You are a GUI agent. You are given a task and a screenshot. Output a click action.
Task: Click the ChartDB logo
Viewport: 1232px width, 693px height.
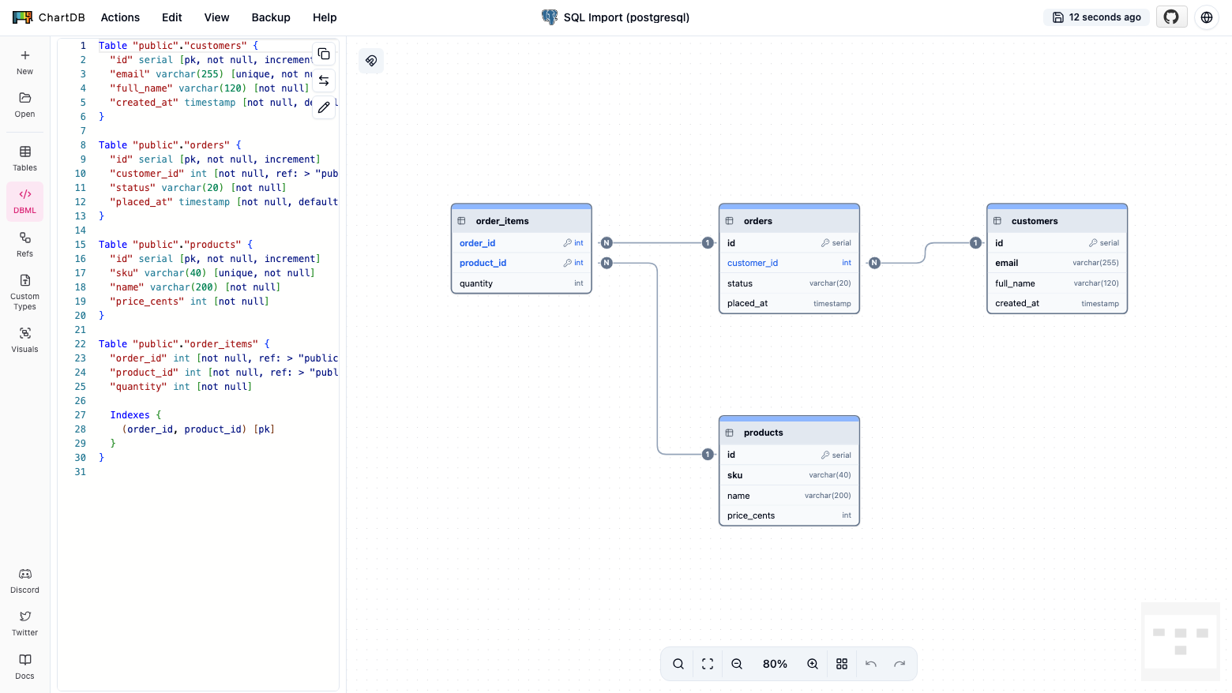[49, 17]
